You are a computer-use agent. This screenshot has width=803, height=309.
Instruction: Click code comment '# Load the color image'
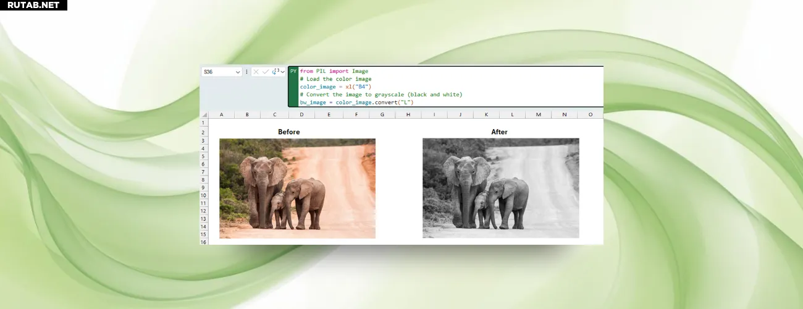tap(336, 79)
